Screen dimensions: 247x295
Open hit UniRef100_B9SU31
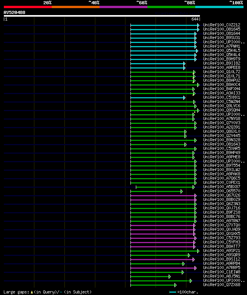[222, 38]
